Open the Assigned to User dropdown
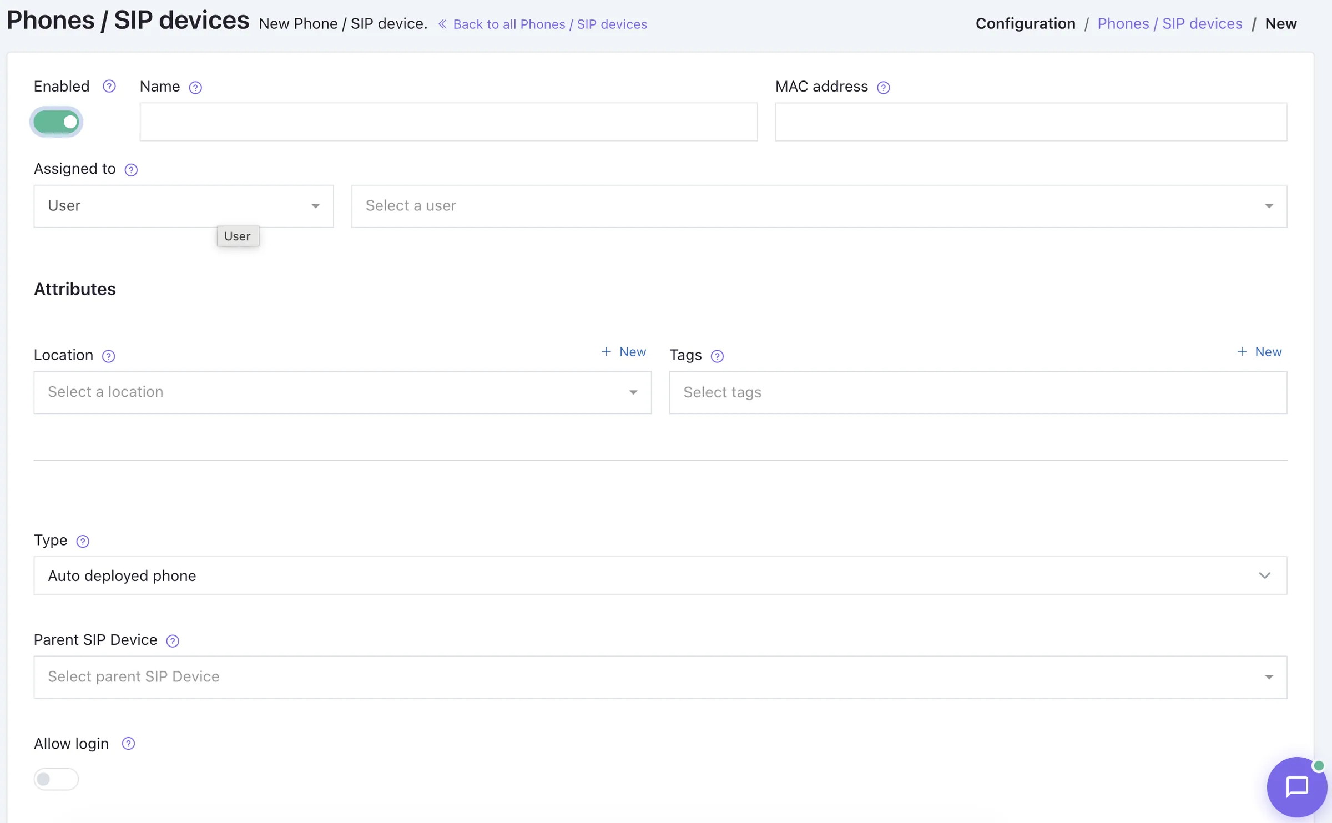Screen dimensions: 1332x823 pyautogui.click(x=184, y=206)
